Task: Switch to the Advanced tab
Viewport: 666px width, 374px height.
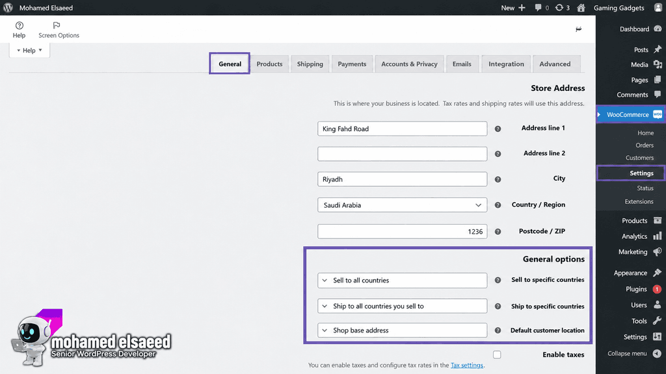Action: 555,64
